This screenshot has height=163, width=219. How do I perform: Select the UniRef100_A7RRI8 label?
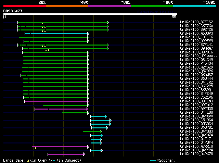(x=196, y=147)
